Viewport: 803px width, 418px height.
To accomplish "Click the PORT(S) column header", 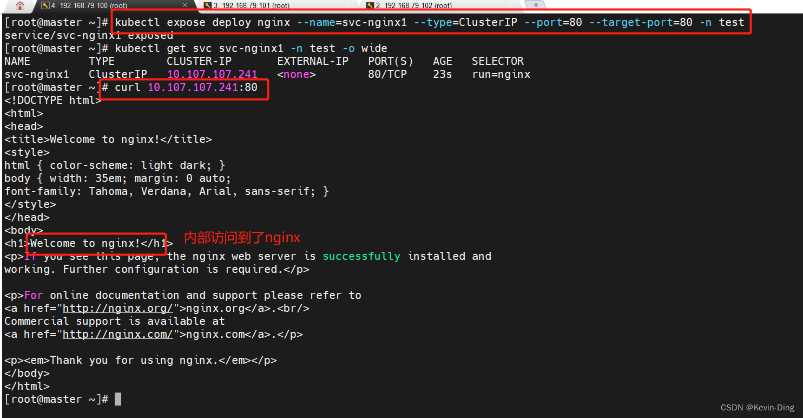I will pyautogui.click(x=391, y=61).
